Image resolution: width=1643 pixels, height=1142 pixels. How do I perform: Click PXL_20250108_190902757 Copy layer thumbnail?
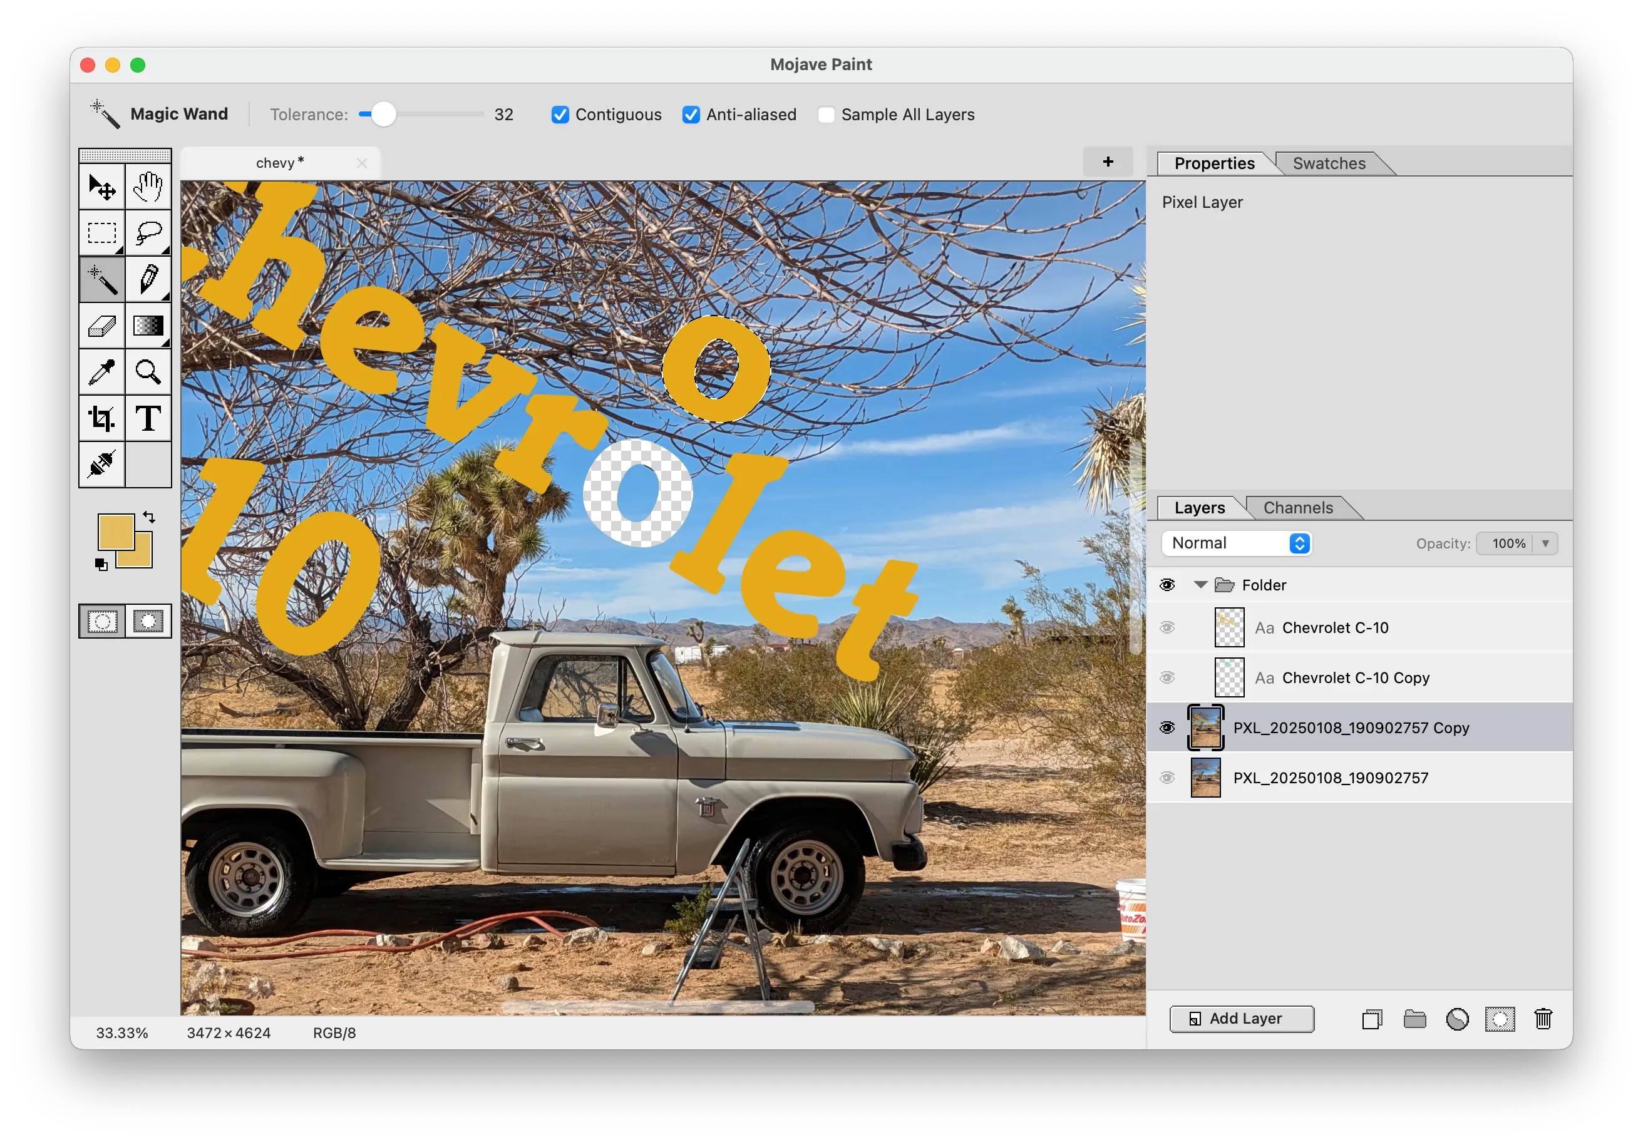[x=1206, y=728]
